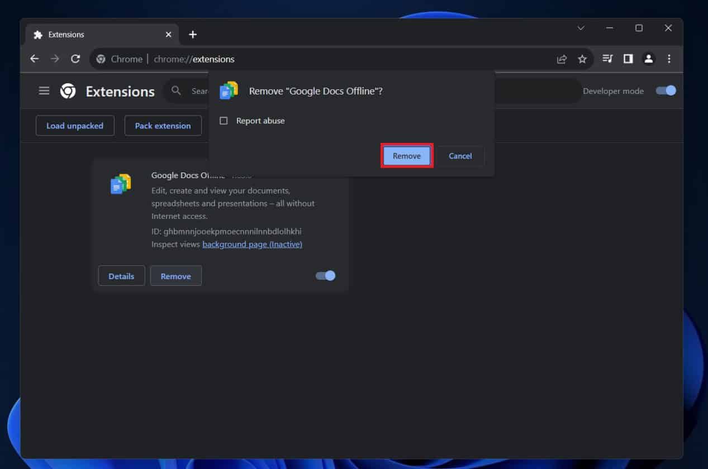Viewport: 708px width, 469px height.
Task: Open the profile avatar menu
Action: coord(648,59)
